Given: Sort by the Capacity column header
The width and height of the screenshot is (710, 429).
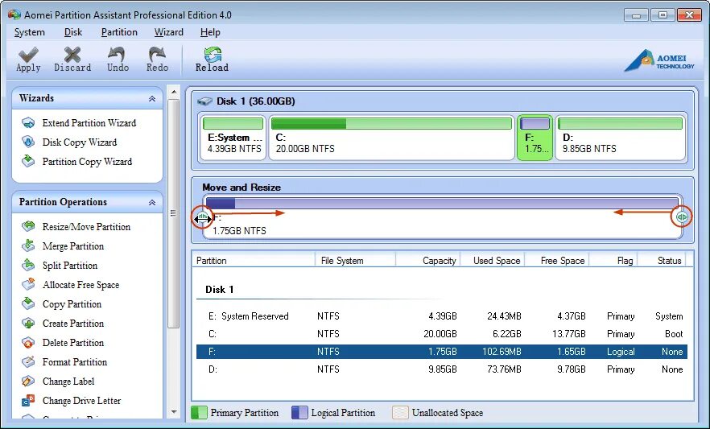Looking at the screenshot, I should click(x=428, y=261).
